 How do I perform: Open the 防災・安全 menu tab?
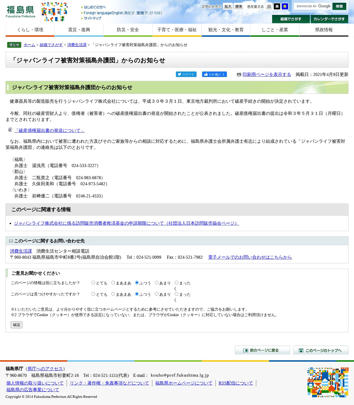(128, 30)
